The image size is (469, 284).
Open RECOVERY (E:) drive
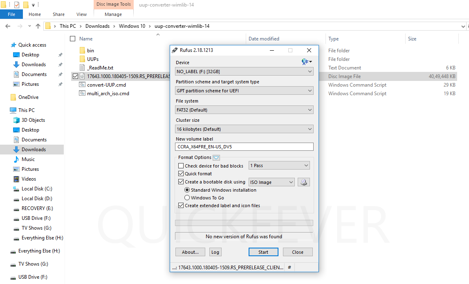pyautogui.click(x=37, y=208)
